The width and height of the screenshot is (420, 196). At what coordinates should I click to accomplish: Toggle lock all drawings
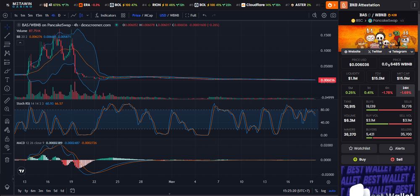[x=7, y=139]
